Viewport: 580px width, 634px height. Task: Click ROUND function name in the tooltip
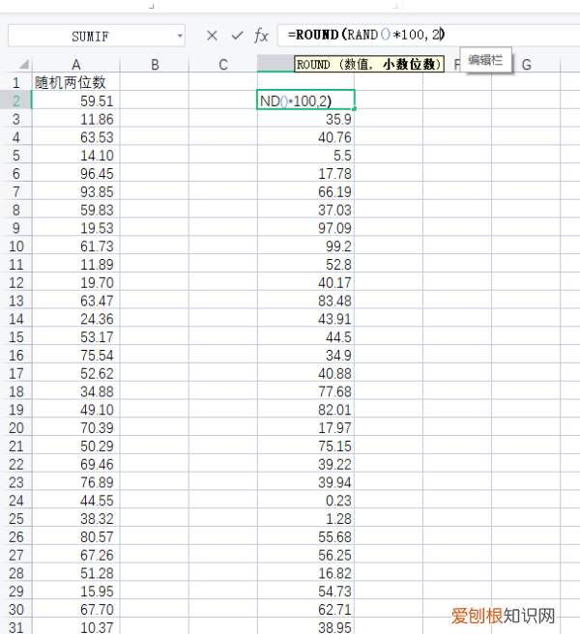point(313,65)
